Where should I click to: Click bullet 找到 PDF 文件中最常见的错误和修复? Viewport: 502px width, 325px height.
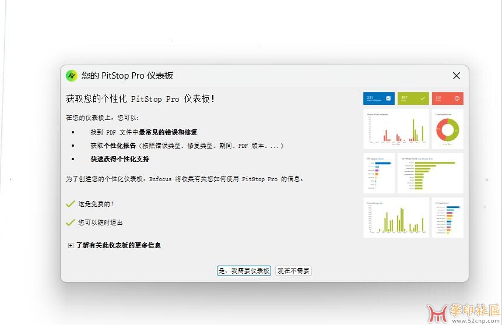coord(144,132)
